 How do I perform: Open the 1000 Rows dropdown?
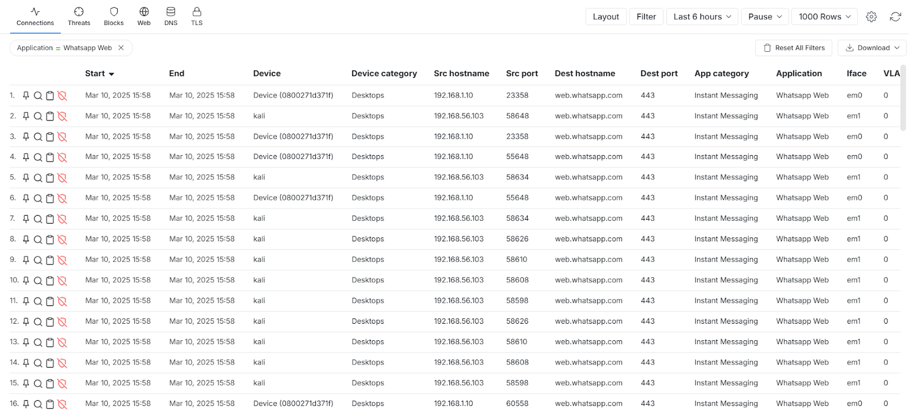coord(824,16)
